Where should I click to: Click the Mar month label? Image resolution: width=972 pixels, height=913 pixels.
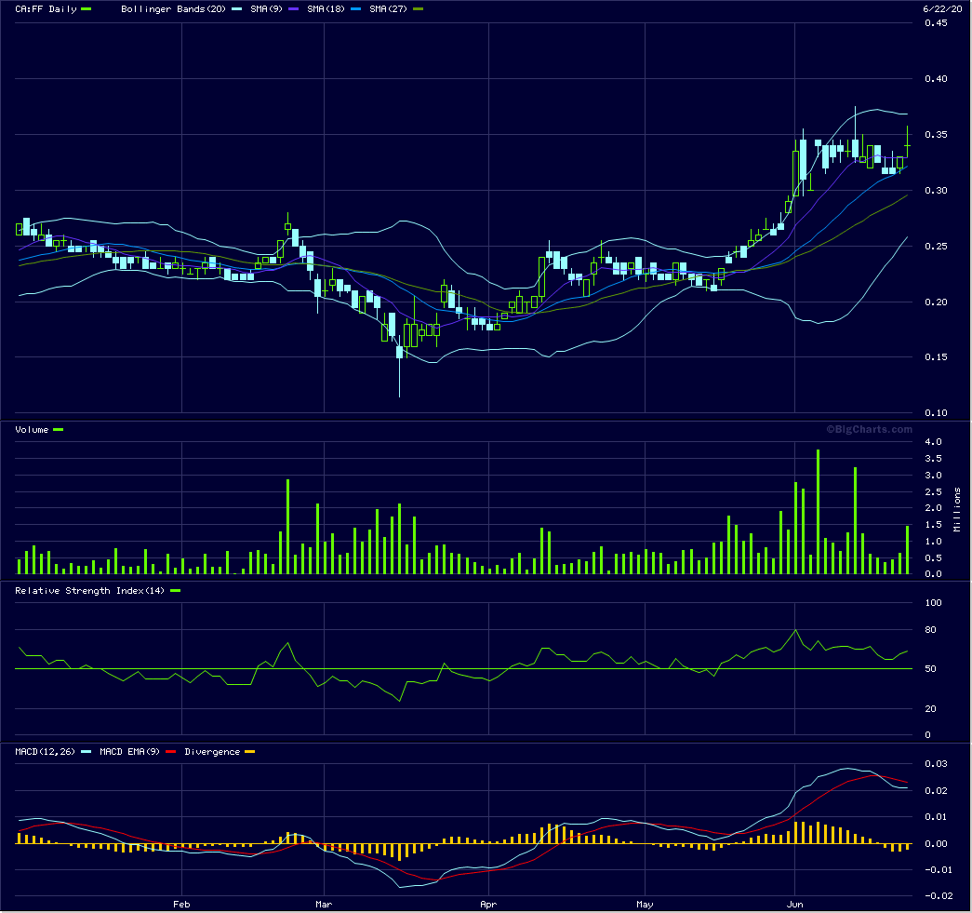pyautogui.click(x=325, y=905)
